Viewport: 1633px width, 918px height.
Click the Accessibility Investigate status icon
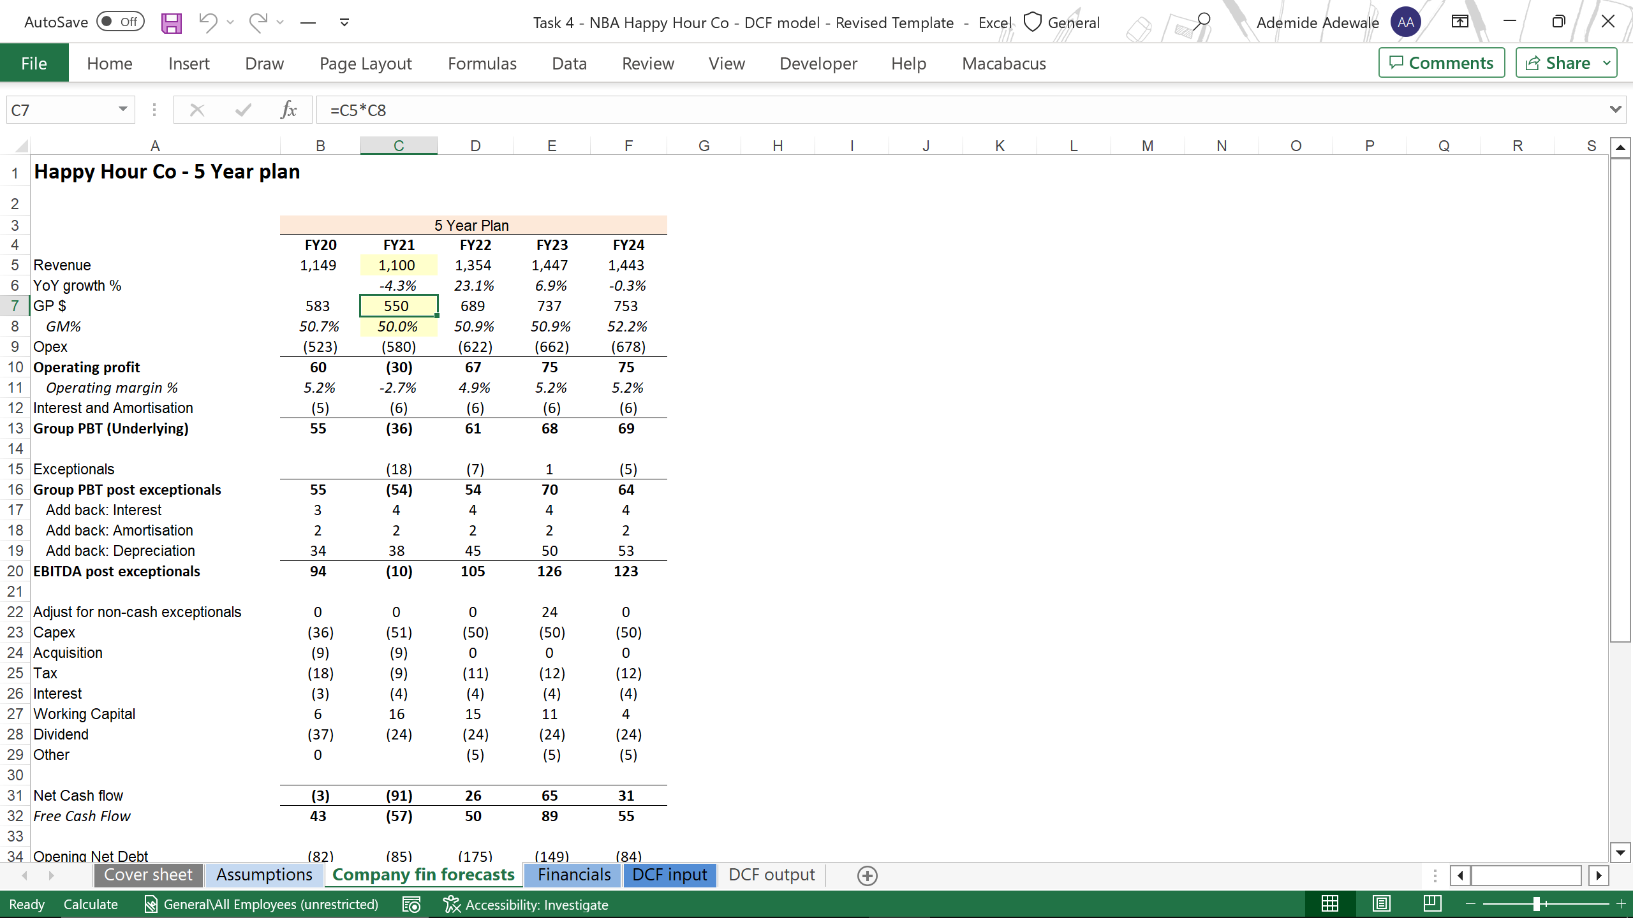(x=452, y=905)
